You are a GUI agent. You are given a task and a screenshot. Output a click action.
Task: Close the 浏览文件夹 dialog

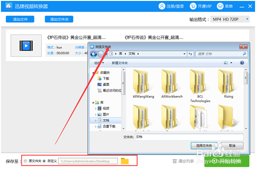click(x=243, y=47)
